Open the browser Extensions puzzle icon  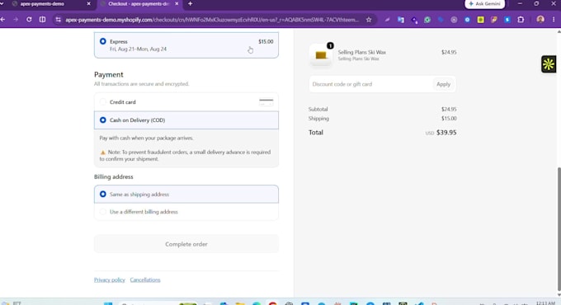[x=521, y=20]
